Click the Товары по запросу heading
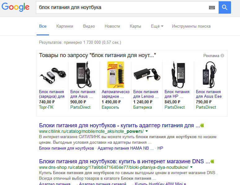 click(x=97, y=55)
